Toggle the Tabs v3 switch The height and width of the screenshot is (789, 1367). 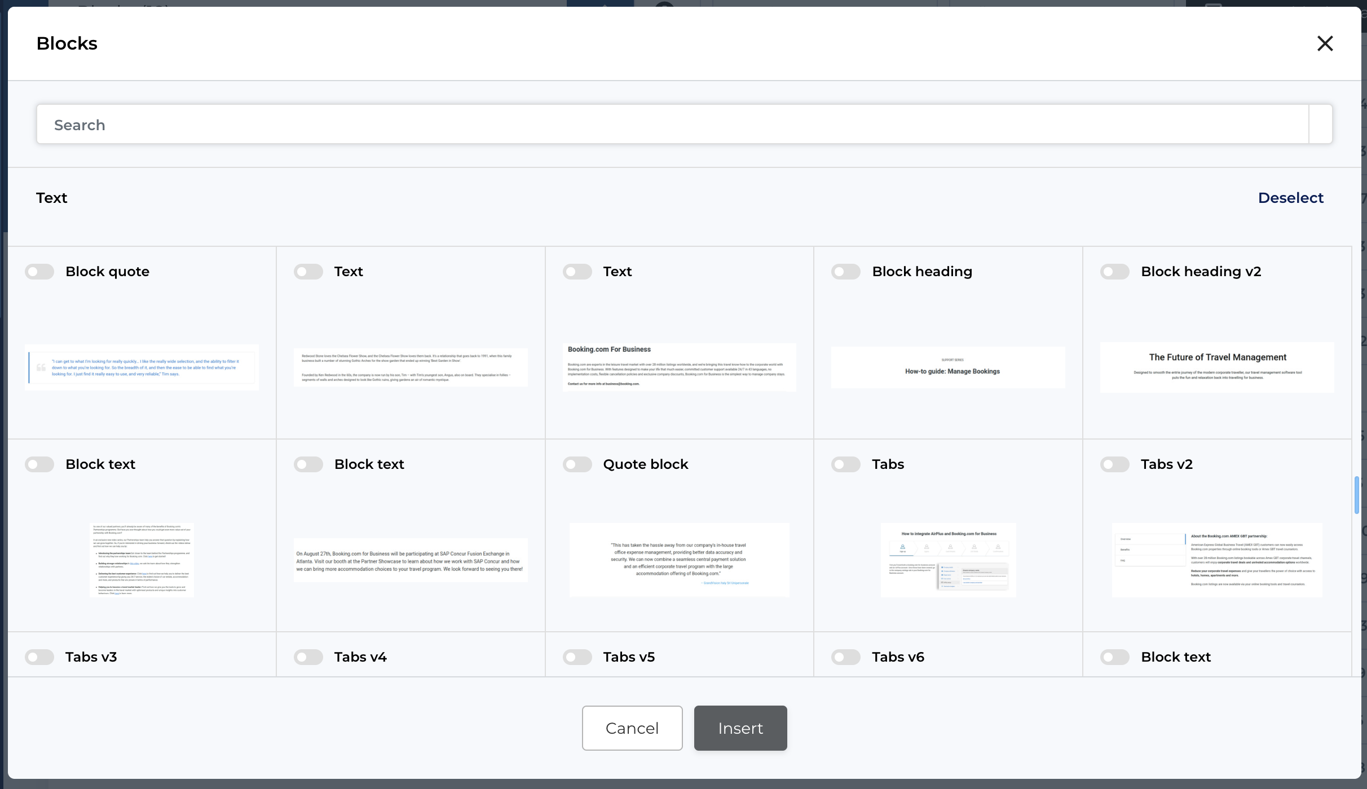(x=39, y=657)
